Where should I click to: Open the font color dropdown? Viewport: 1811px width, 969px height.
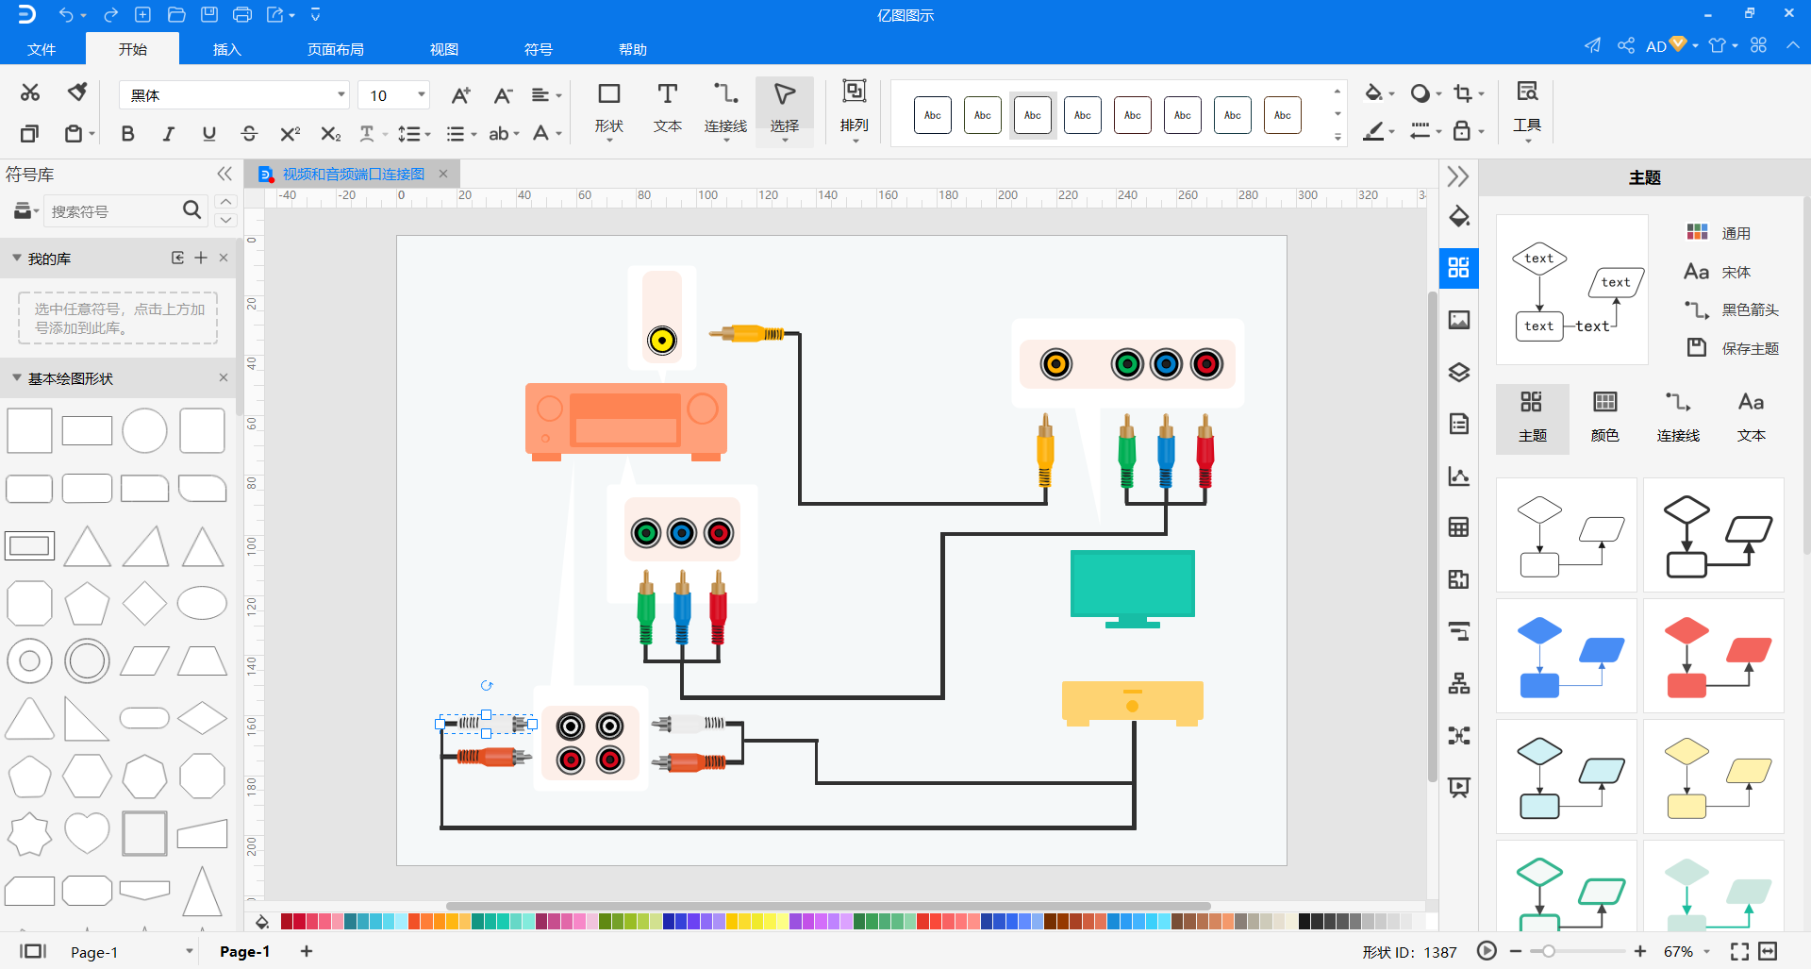546,134
